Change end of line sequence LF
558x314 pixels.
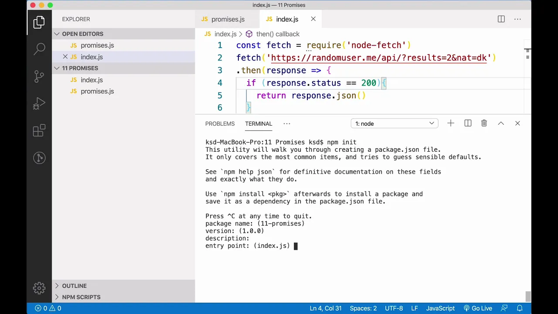tap(415, 308)
